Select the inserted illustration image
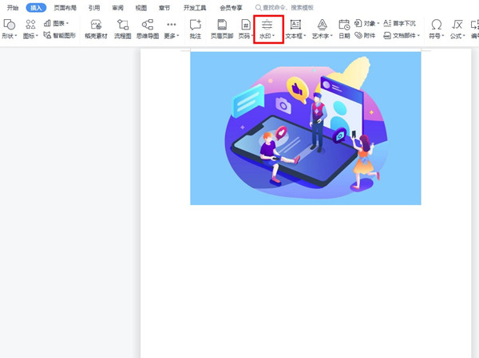Screen dimensions: 479x358 pos(305,128)
